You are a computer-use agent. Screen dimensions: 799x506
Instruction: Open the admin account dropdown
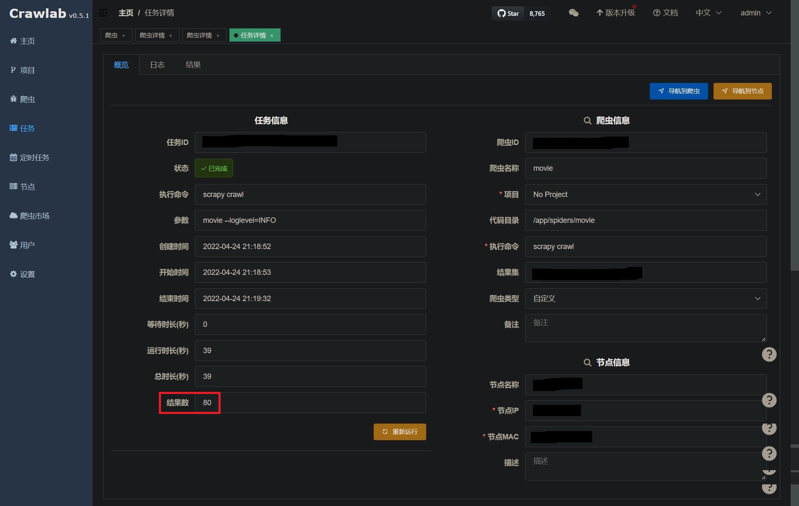coord(755,12)
